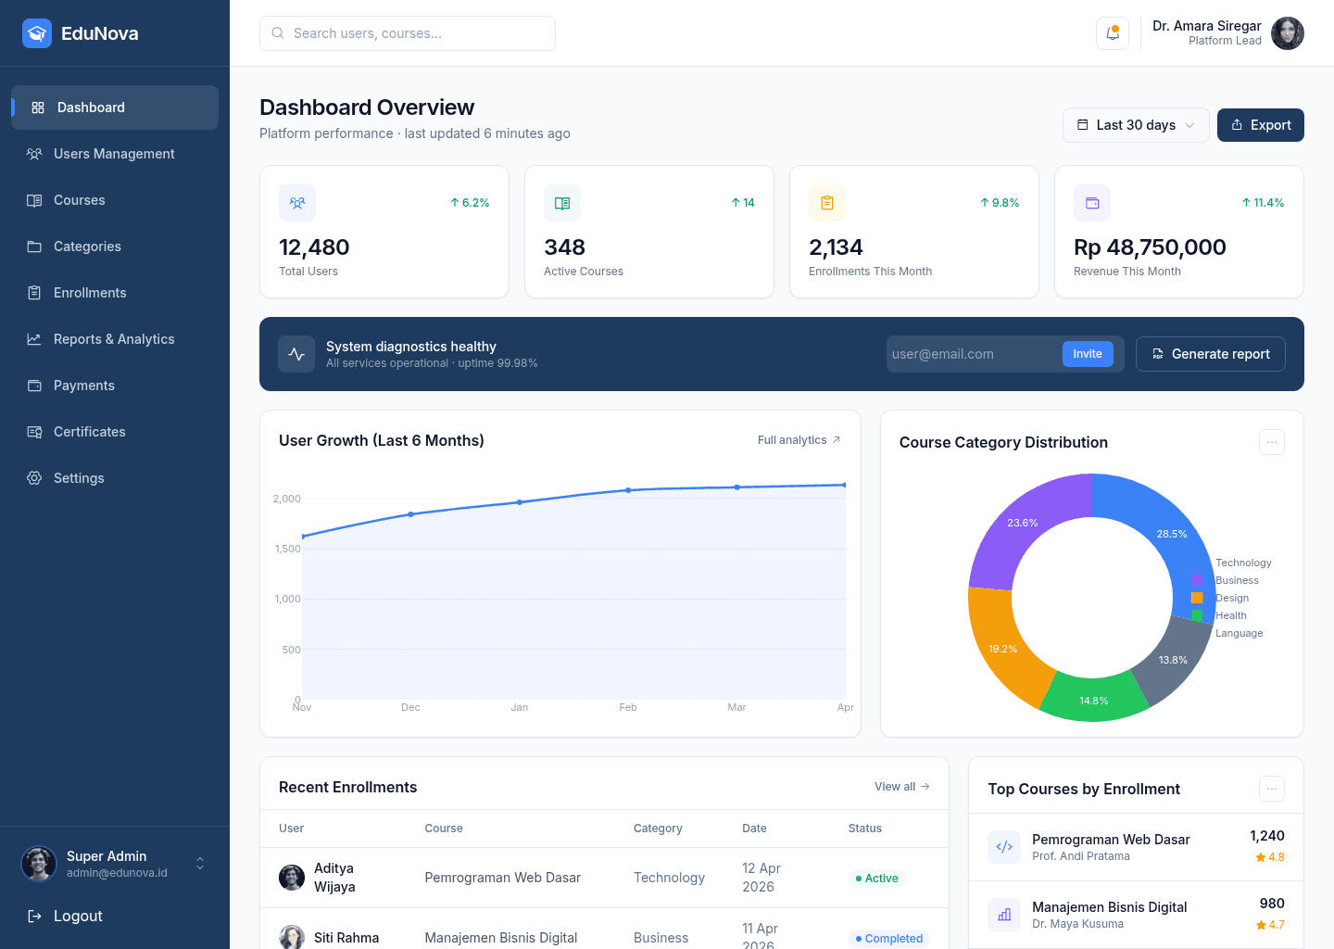Click the Feb data point on growth chart
The height and width of the screenshot is (949, 1334).
click(628, 490)
